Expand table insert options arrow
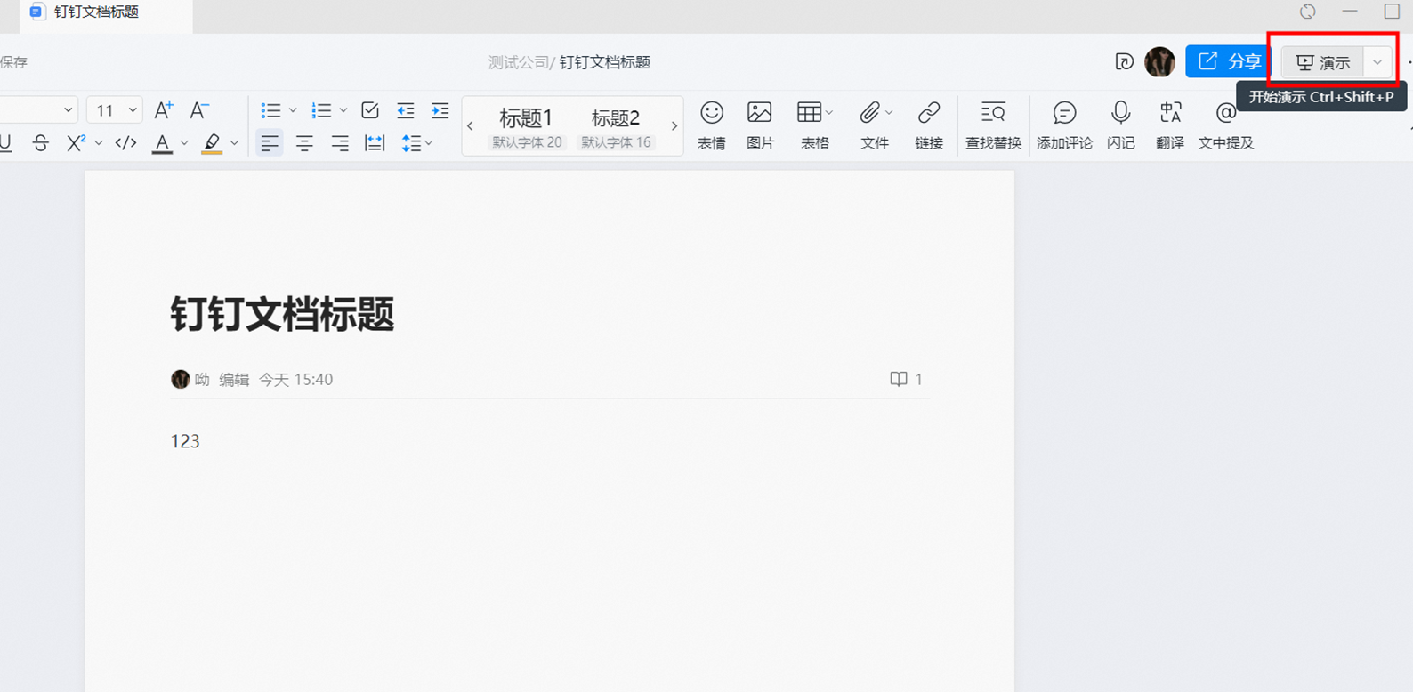The width and height of the screenshot is (1413, 692). coord(830,113)
